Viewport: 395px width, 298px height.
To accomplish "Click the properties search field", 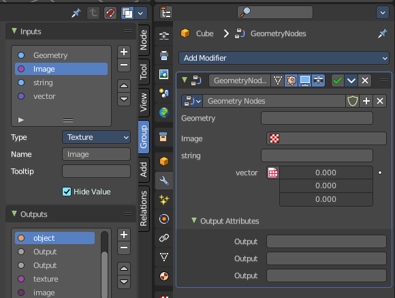I will pos(275,12).
